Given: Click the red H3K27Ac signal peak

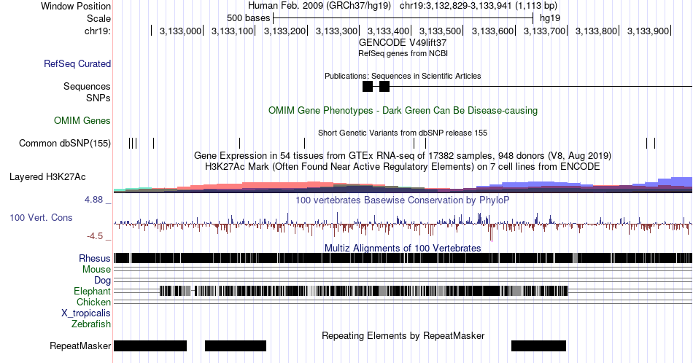Looking at the screenshot, I should tap(314, 185).
